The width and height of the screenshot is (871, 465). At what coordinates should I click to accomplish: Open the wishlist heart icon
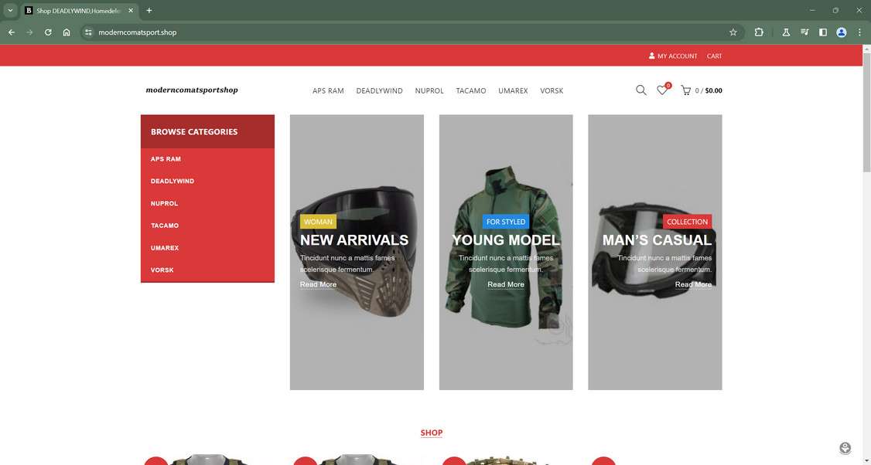(662, 90)
